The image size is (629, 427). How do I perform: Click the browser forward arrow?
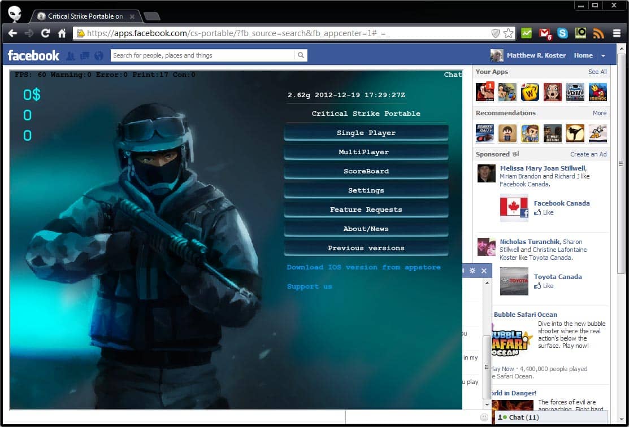(x=29, y=33)
